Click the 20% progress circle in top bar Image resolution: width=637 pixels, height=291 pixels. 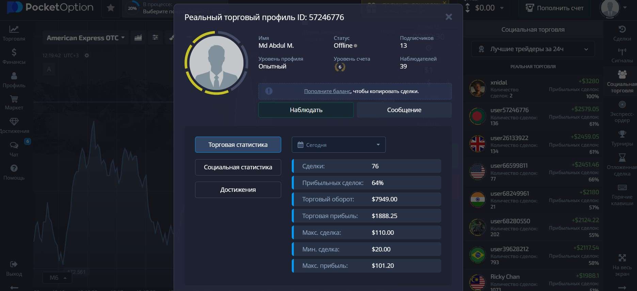point(132,8)
